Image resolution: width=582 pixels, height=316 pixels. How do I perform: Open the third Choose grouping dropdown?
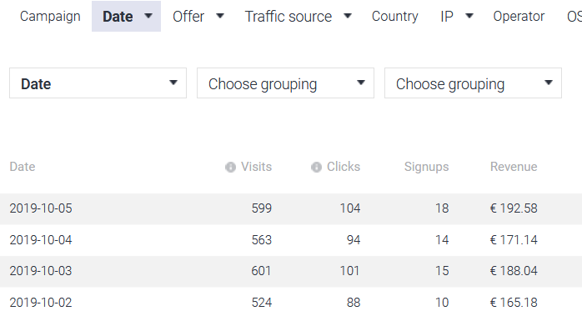pyautogui.click(x=473, y=83)
